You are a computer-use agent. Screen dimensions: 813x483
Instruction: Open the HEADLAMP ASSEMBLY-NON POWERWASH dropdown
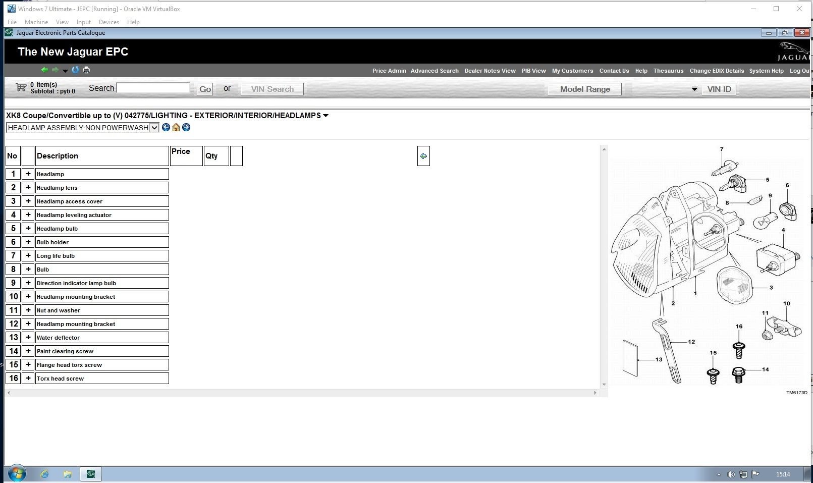(154, 128)
